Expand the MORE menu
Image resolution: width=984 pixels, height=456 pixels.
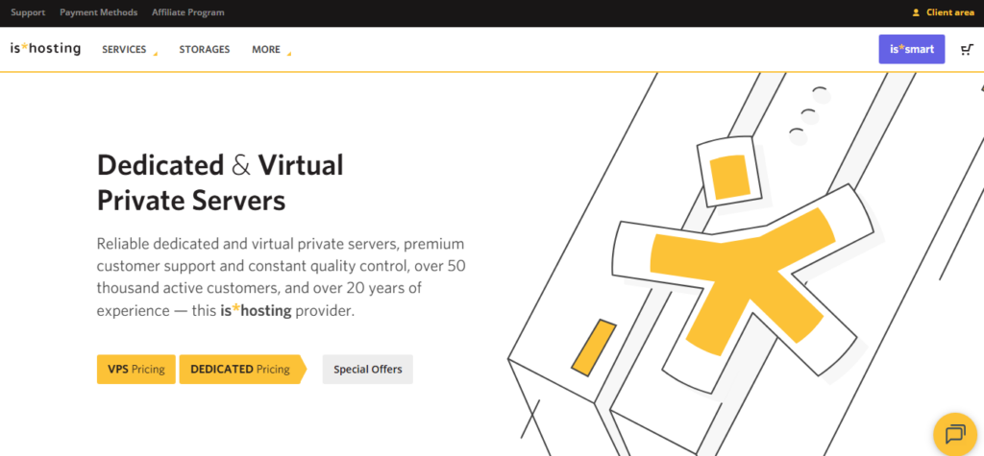coord(271,50)
